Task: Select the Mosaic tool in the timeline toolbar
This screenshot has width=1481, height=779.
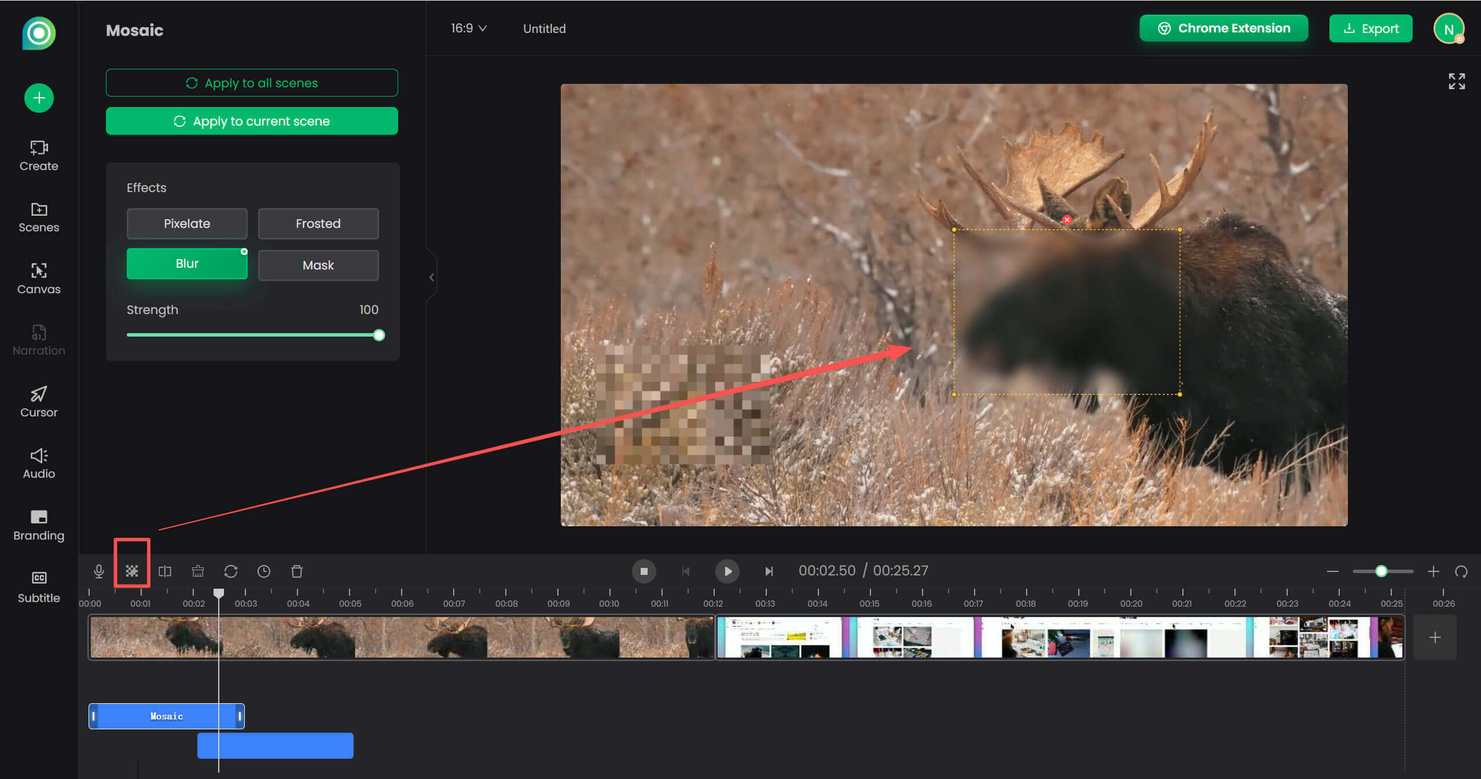Action: [132, 571]
